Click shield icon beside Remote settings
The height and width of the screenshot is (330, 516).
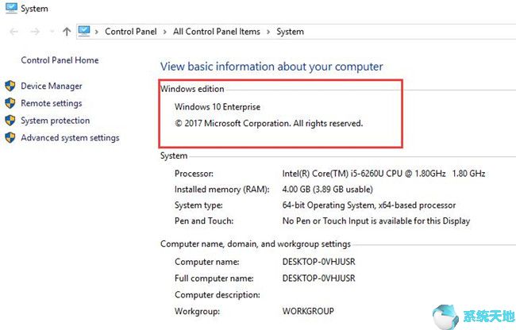pyautogui.click(x=10, y=103)
